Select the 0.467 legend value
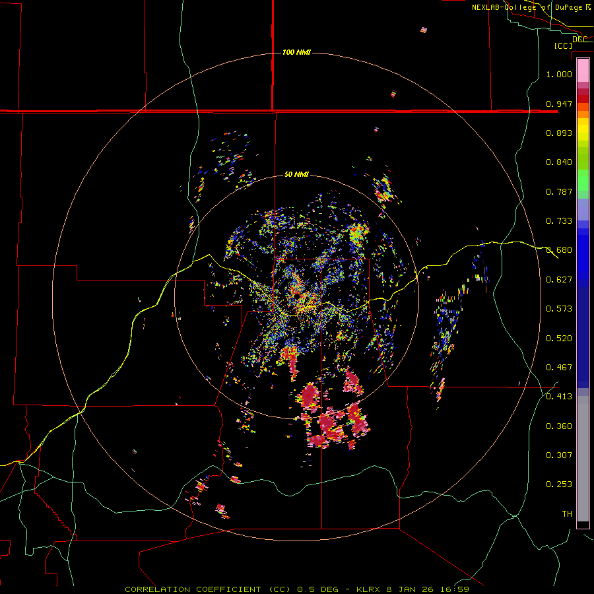 pos(559,368)
